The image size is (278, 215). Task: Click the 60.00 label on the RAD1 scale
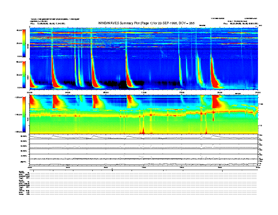[x=19, y=62]
